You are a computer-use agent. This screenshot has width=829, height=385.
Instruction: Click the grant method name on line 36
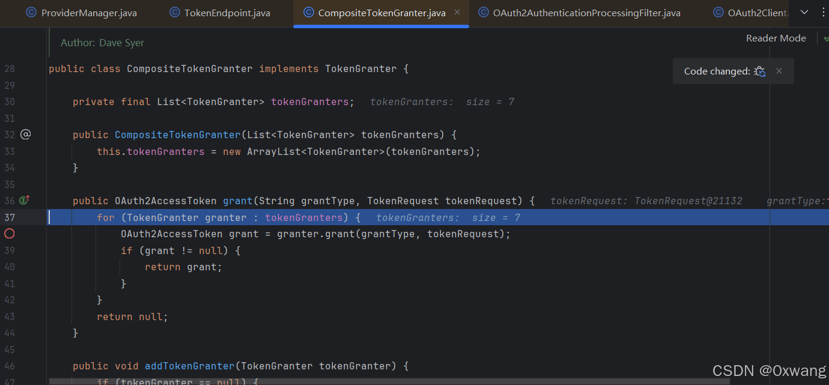tap(238, 201)
